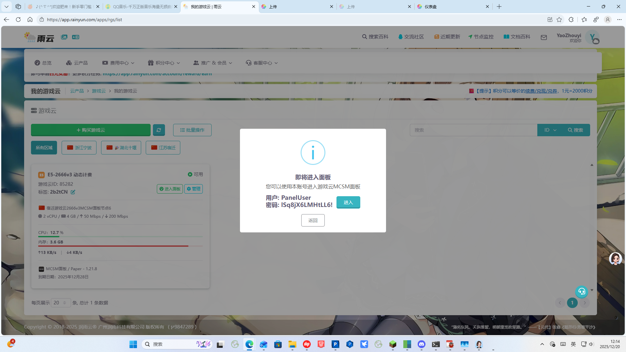
Task: Click the 进入 button in the panel dialog
Action: (348, 202)
